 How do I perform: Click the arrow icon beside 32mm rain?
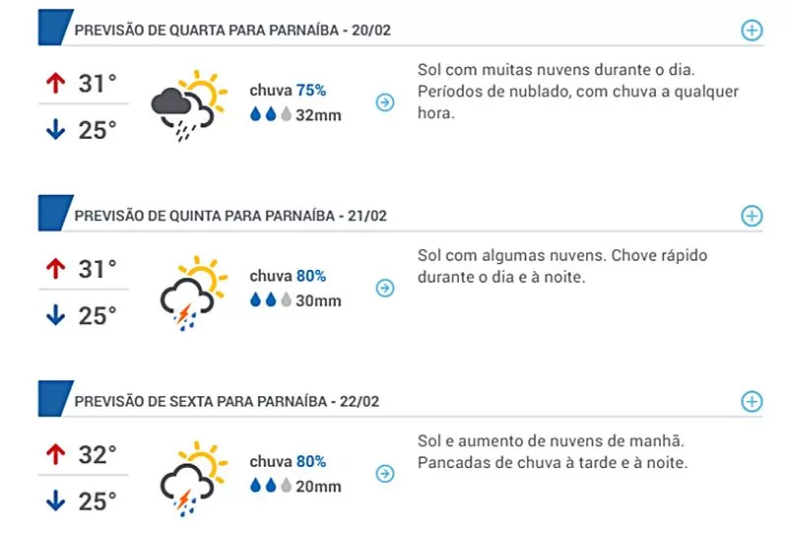(x=385, y=101)
